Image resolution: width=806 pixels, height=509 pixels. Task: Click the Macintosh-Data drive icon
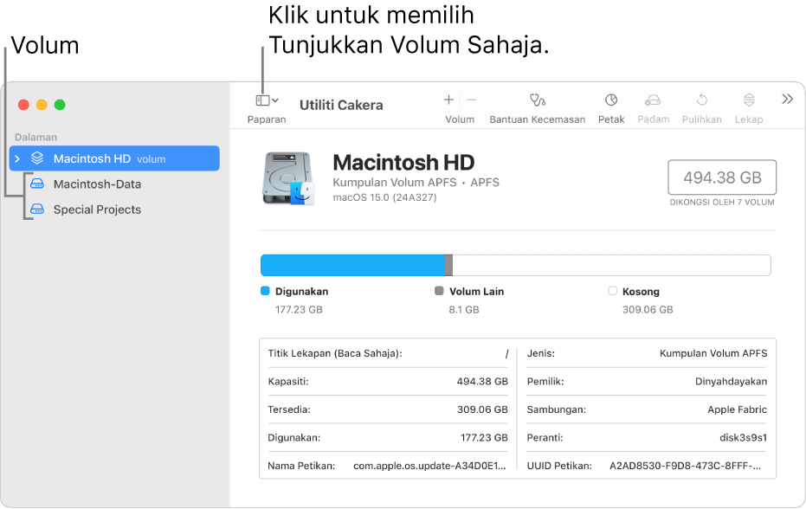37,184
